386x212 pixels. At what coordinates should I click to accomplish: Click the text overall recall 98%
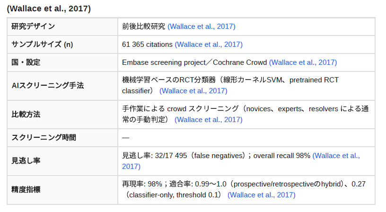pyautogui.click(x=281, y=156)
